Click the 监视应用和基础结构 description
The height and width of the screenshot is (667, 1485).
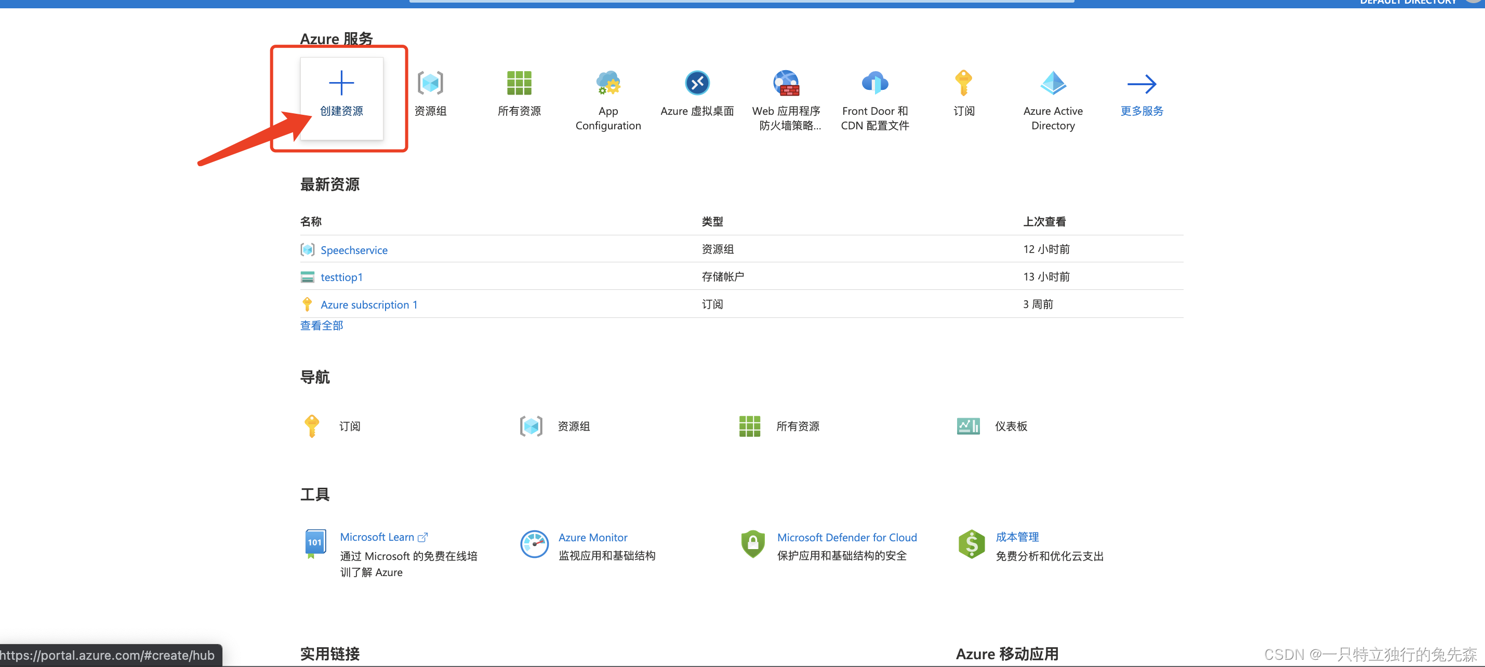(607, 556)
